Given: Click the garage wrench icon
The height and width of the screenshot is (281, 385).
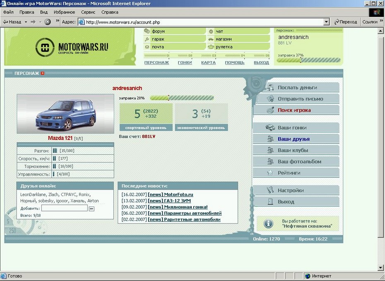Looking at the screenshot, I should (147, 39).
